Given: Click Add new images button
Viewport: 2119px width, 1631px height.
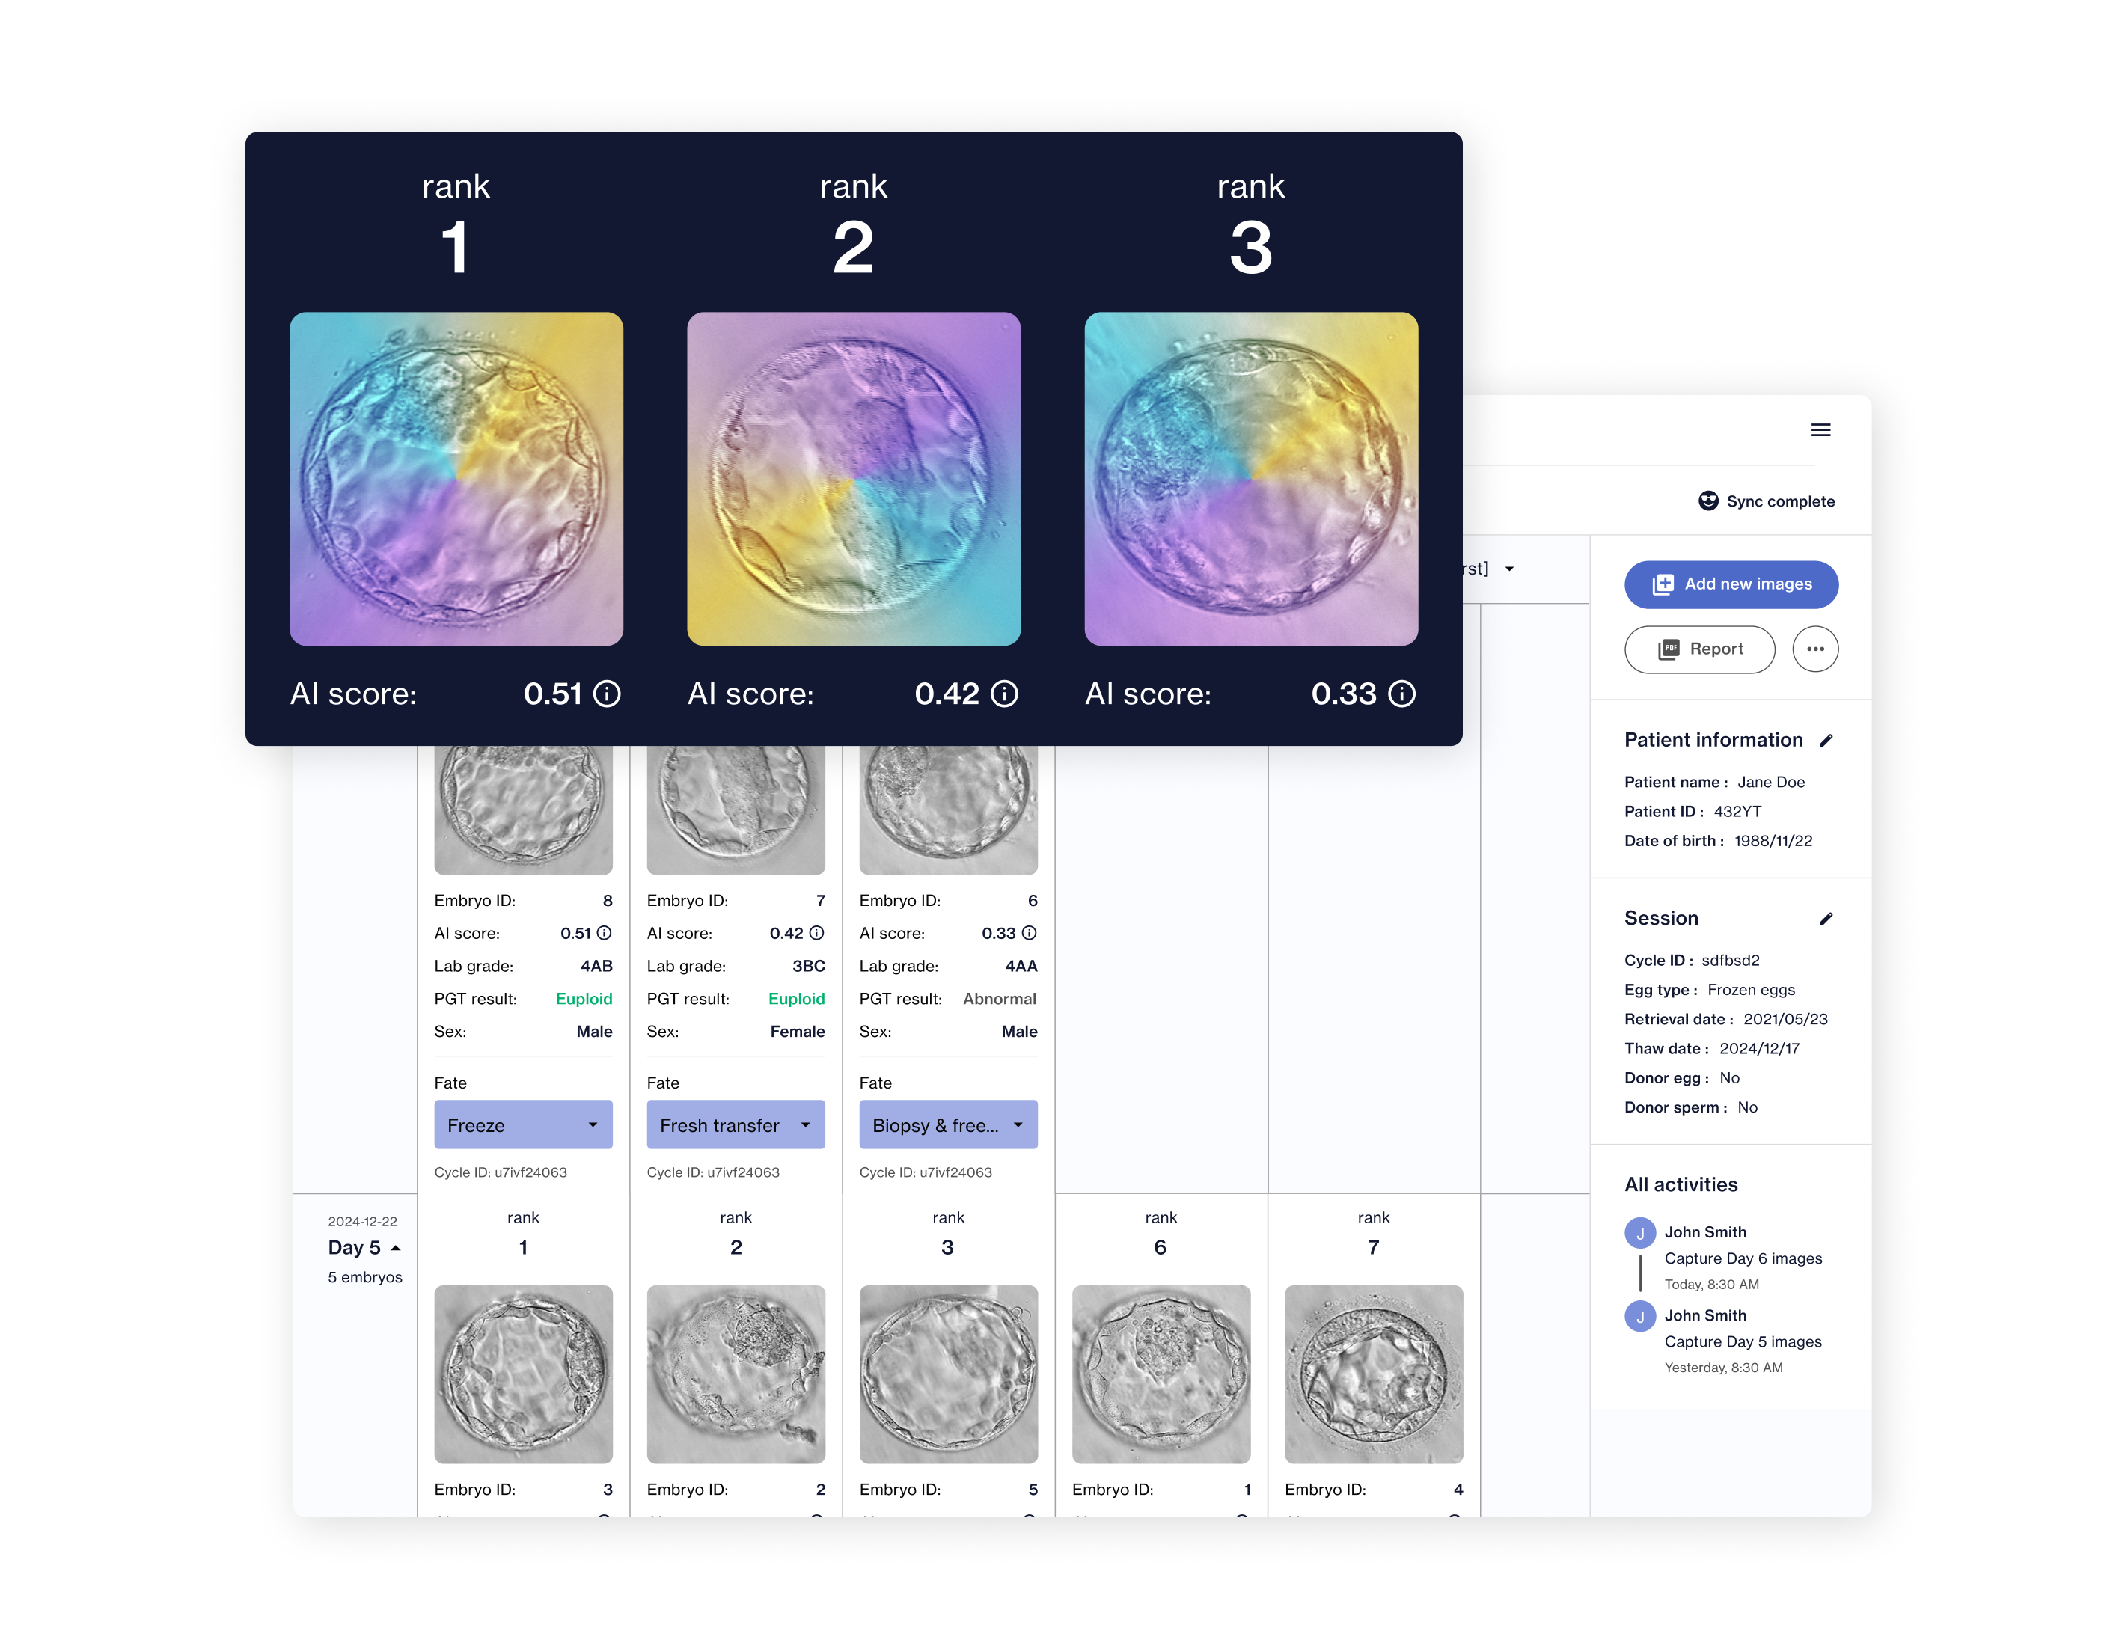Looking at the screenshot, I should tap(1731, 584).
